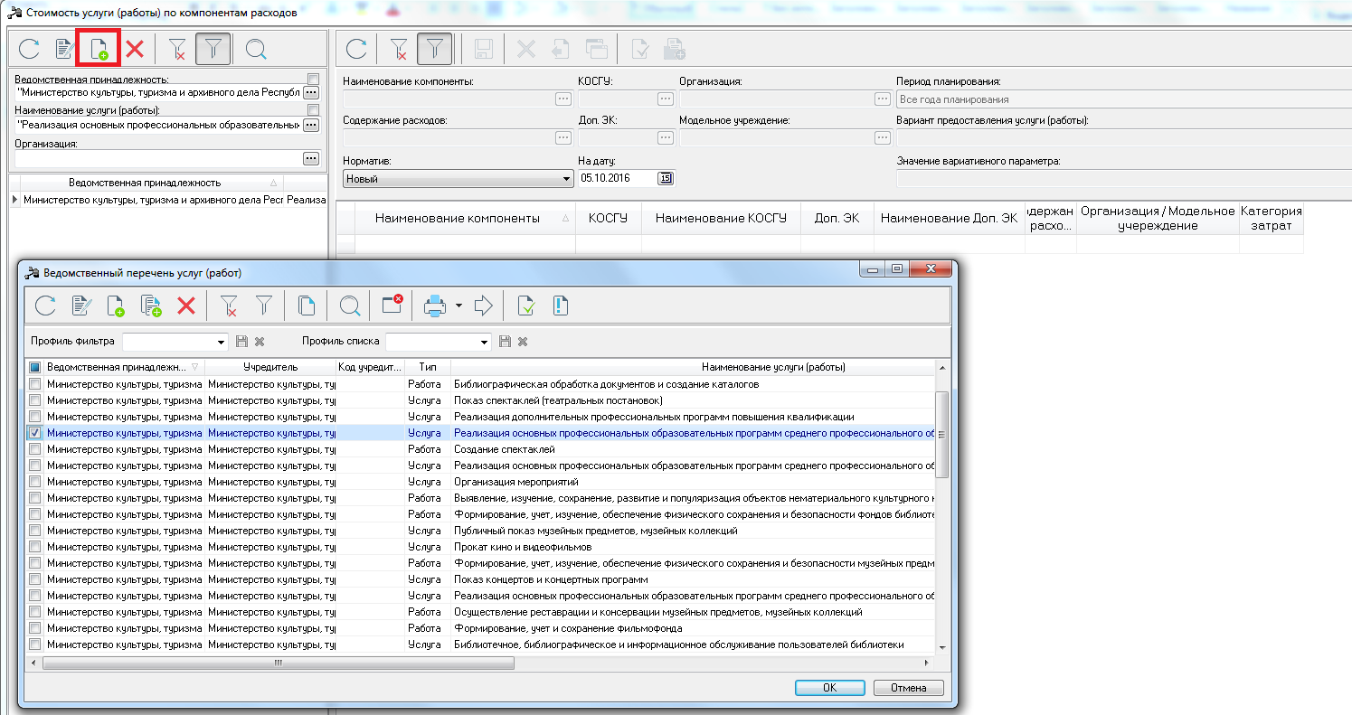Click the create with copy icon in dialog
Screen dimensions: 1352x715
[x=150, y=306]
